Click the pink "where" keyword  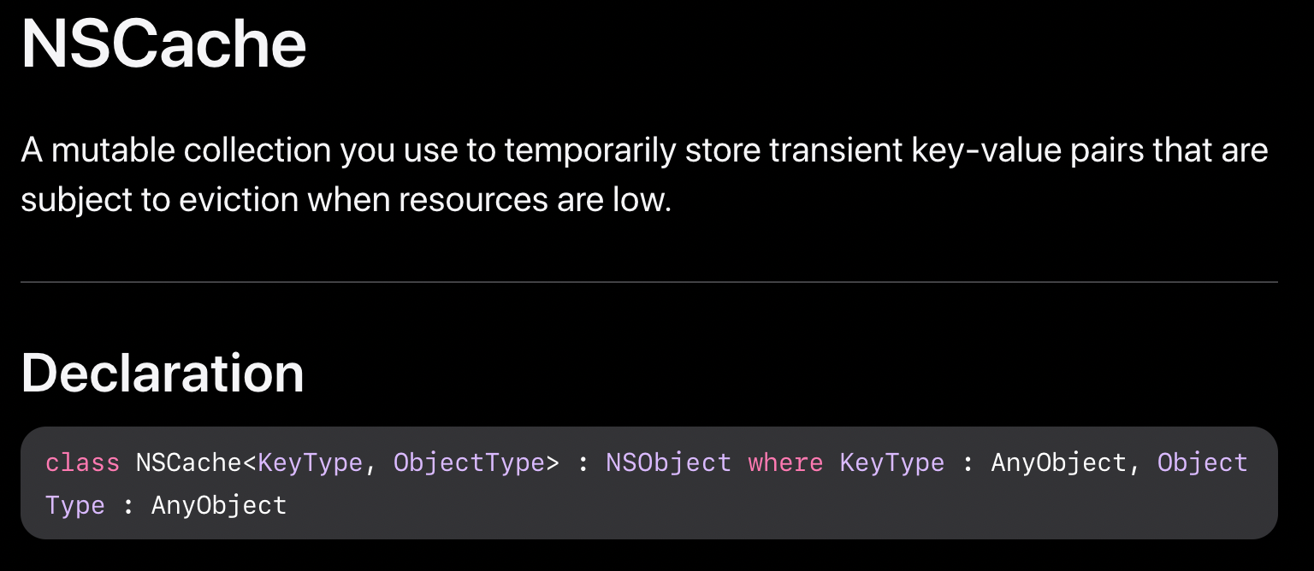785,462
